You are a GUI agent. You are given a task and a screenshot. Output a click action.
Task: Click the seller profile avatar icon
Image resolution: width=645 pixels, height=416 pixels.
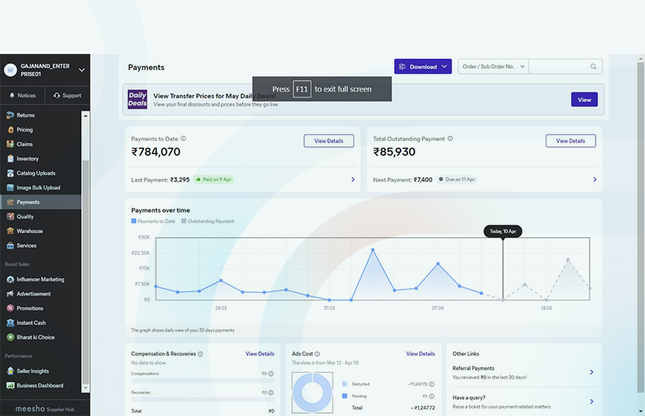click(x=10, y=70)
